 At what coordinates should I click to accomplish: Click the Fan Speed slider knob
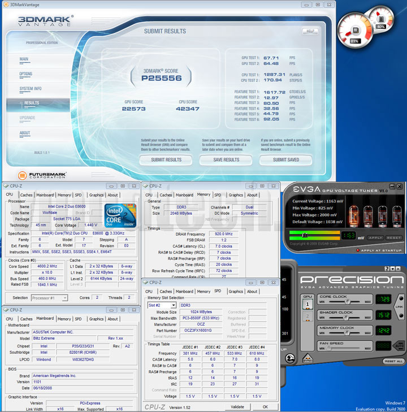[x=328, y=348]
